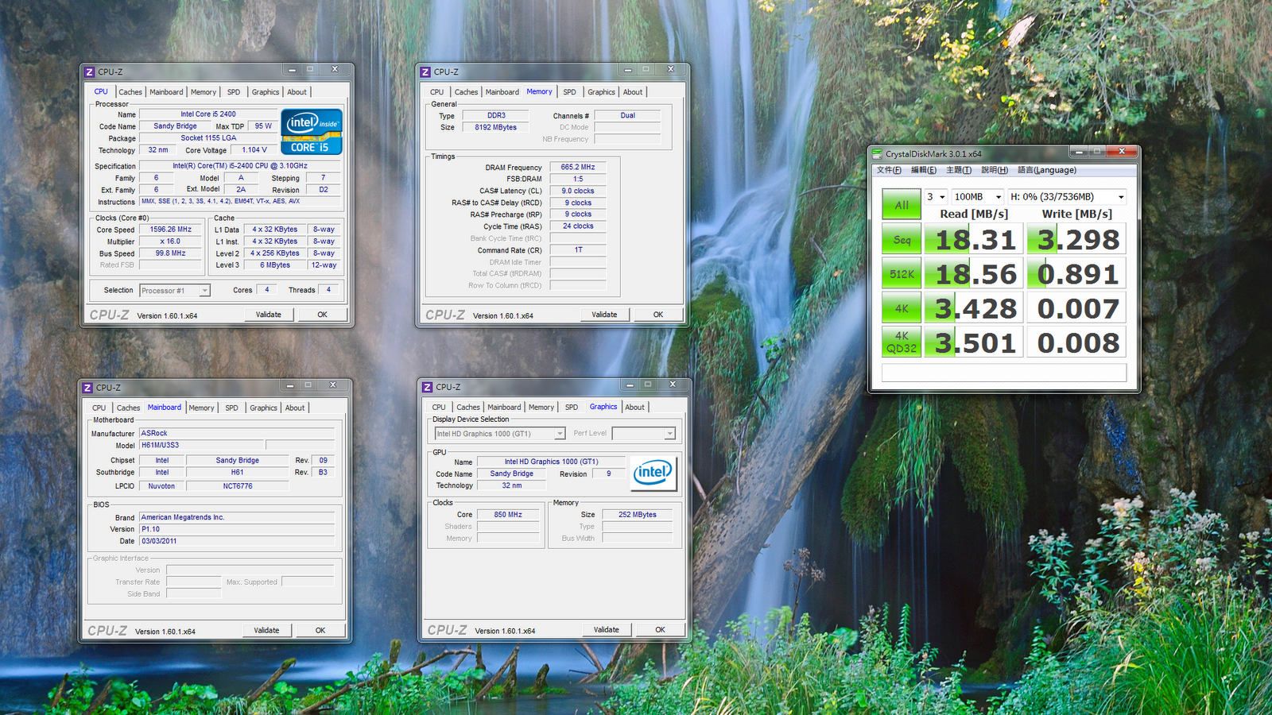1272x715 pixels.
Task: Open the Display Device Selection dropdown
Action: coord(500,434)
